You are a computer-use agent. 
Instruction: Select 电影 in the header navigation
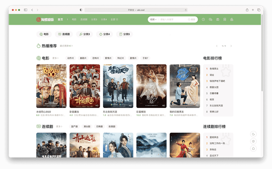pyautogui.click(x=74, y=19)
